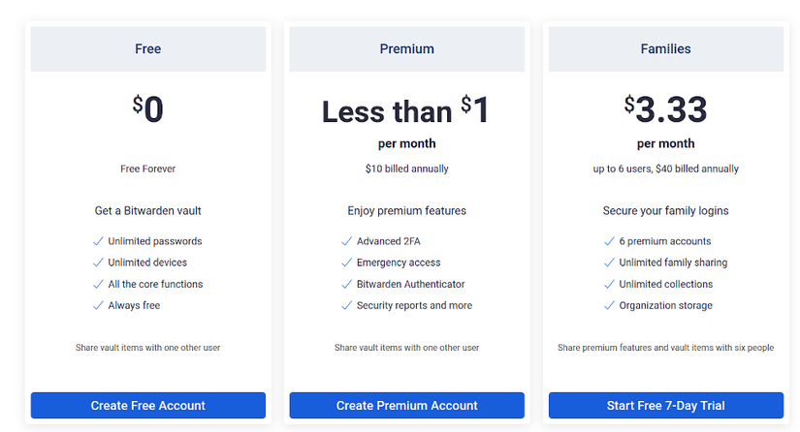The width and height of the screenshot is (800, 432).
Task: Click checkmark beside 6 premium accounts
Action: click(609, 241)
